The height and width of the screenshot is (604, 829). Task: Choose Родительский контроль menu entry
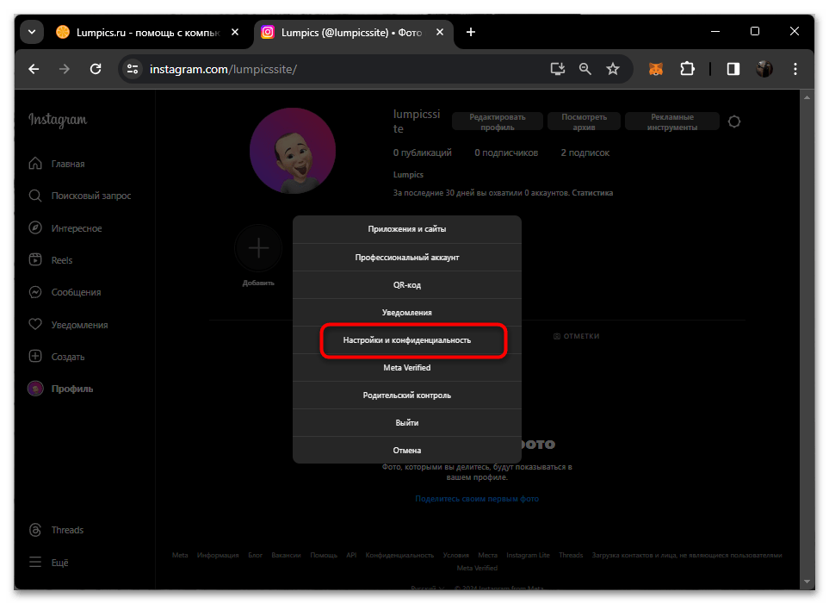[x=406, y=395]
